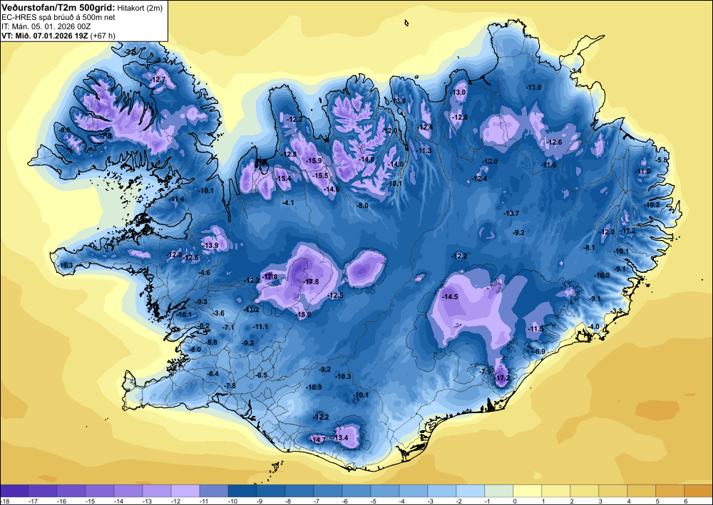
Task: Pick the -15.4 temperature value
Action: click(x=283, y=179)
